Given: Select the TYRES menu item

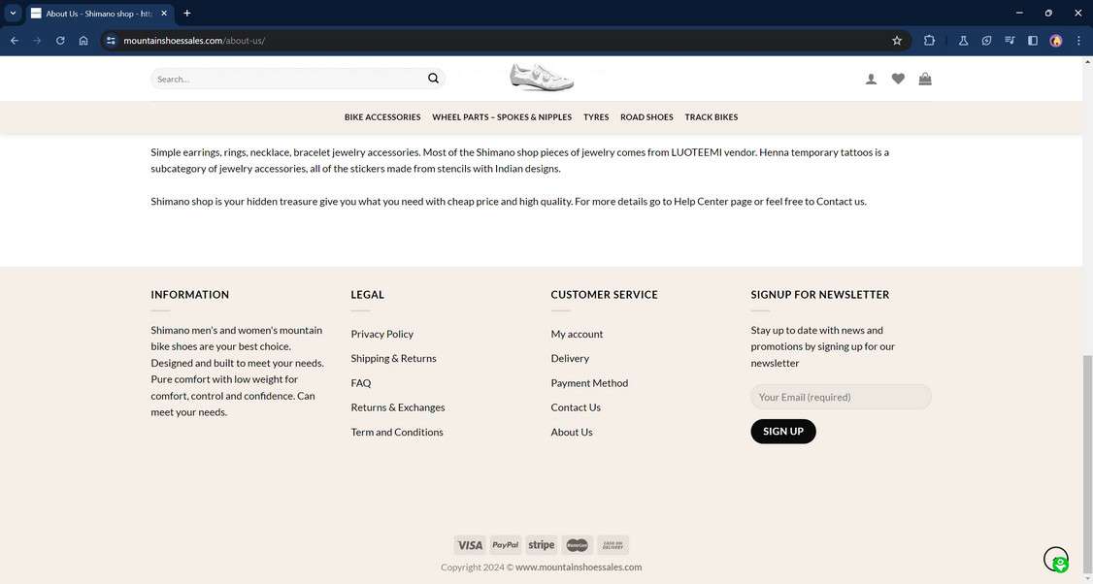Looking at the screenshot, I should coord(595,116).
